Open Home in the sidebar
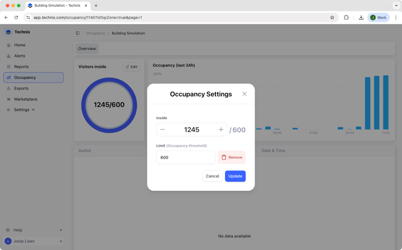The width and height of the screenshot is (402, 250). pos(20,45)
